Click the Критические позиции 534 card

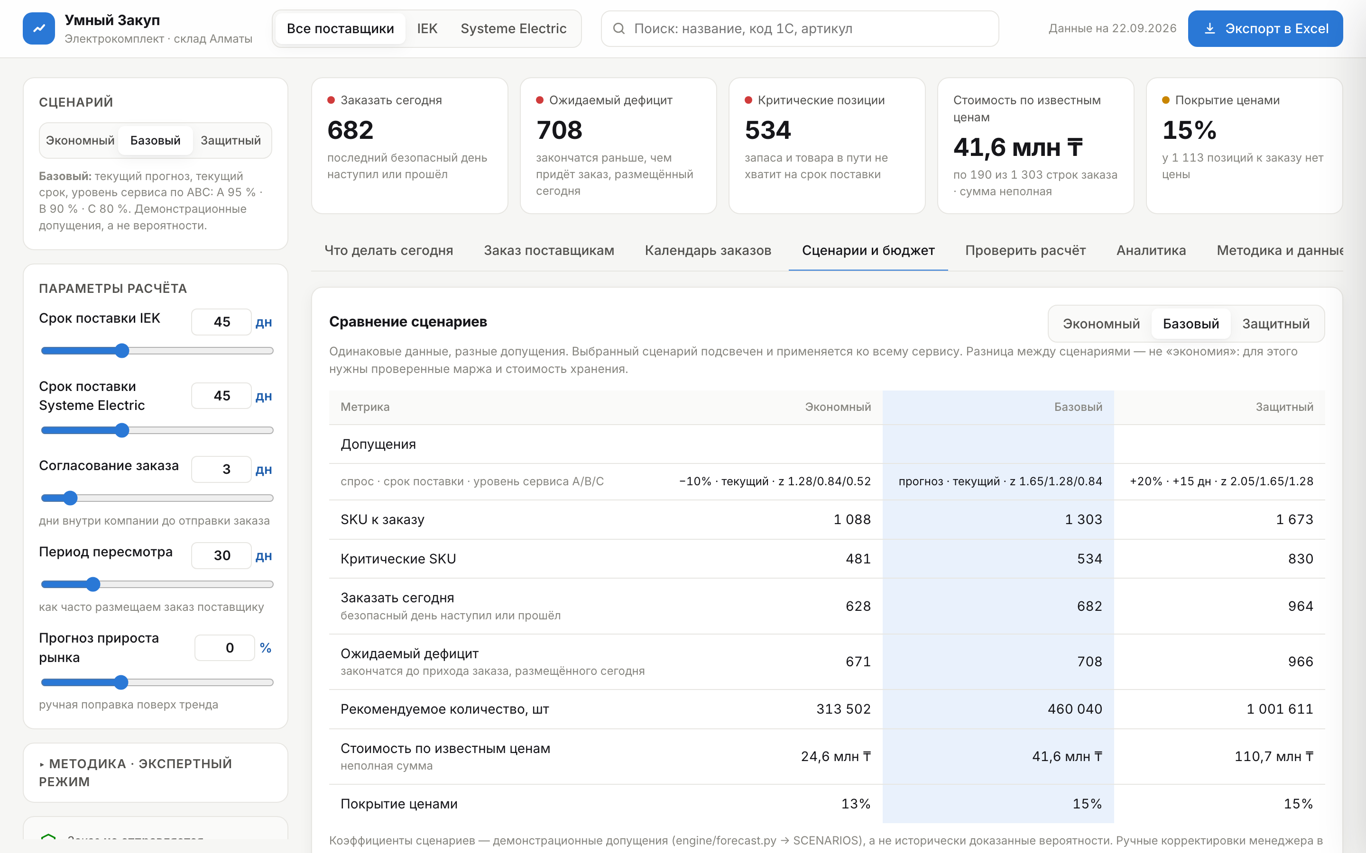click(x=826, y=145)
